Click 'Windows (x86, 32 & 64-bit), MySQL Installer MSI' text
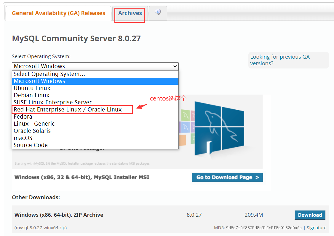The height and width of the screenshot is (236, 334). coord(82,177)
